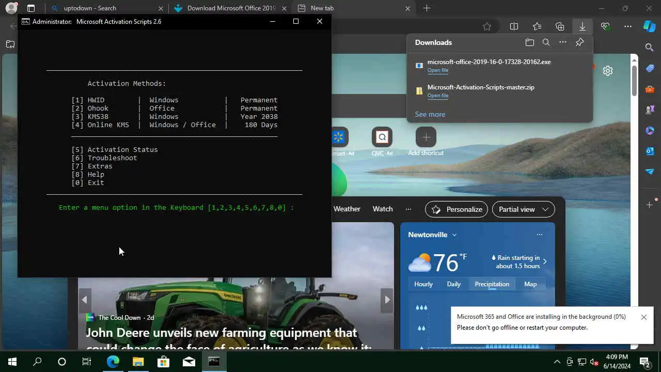Screen dimensions: 661x372
Task: Open the Copilot sidebar icon
Action: (x=650, y=26)
